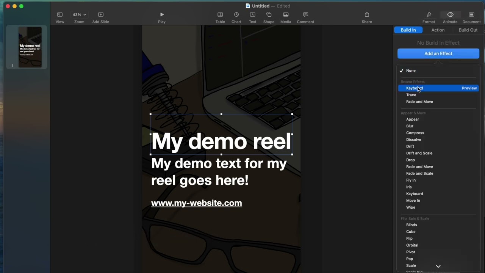The height and width of the screenshot is (273, 485).
Task: Choose the Pivot effect
Action: point(410,252)
